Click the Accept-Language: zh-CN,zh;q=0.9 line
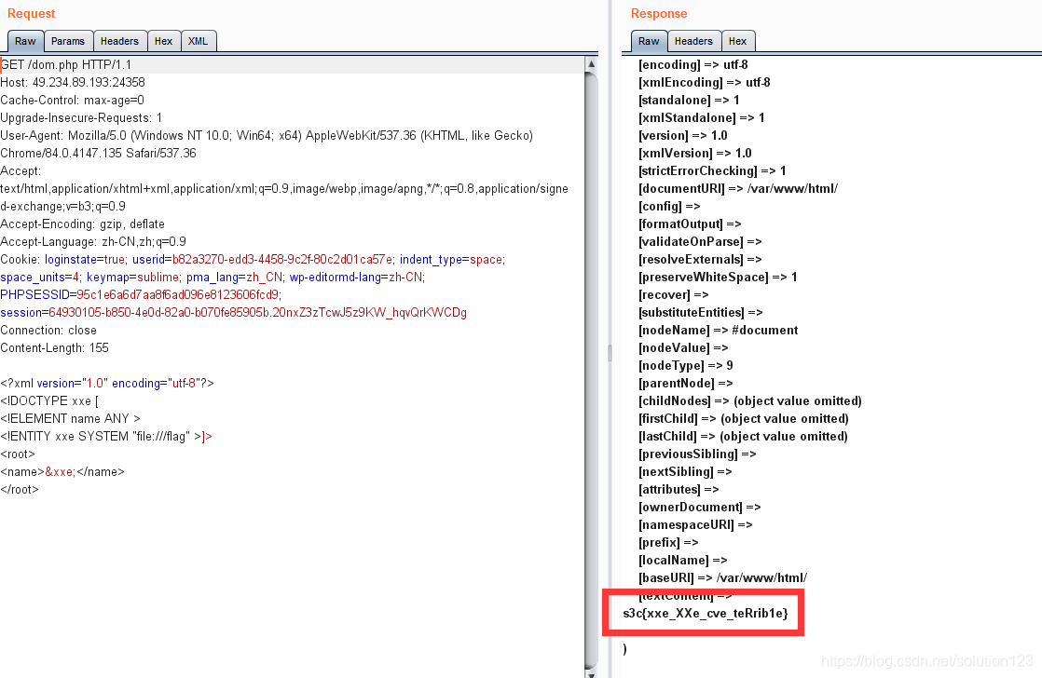Screen dimensions: 1042x678 click(93, 242)
